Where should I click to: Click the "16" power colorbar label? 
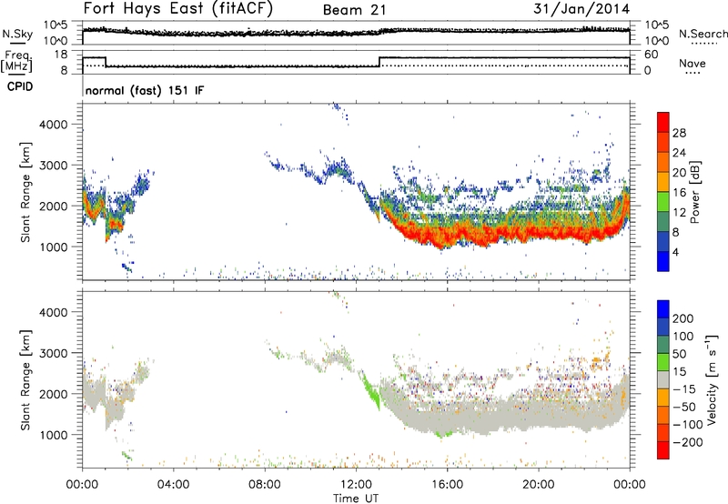679,193
